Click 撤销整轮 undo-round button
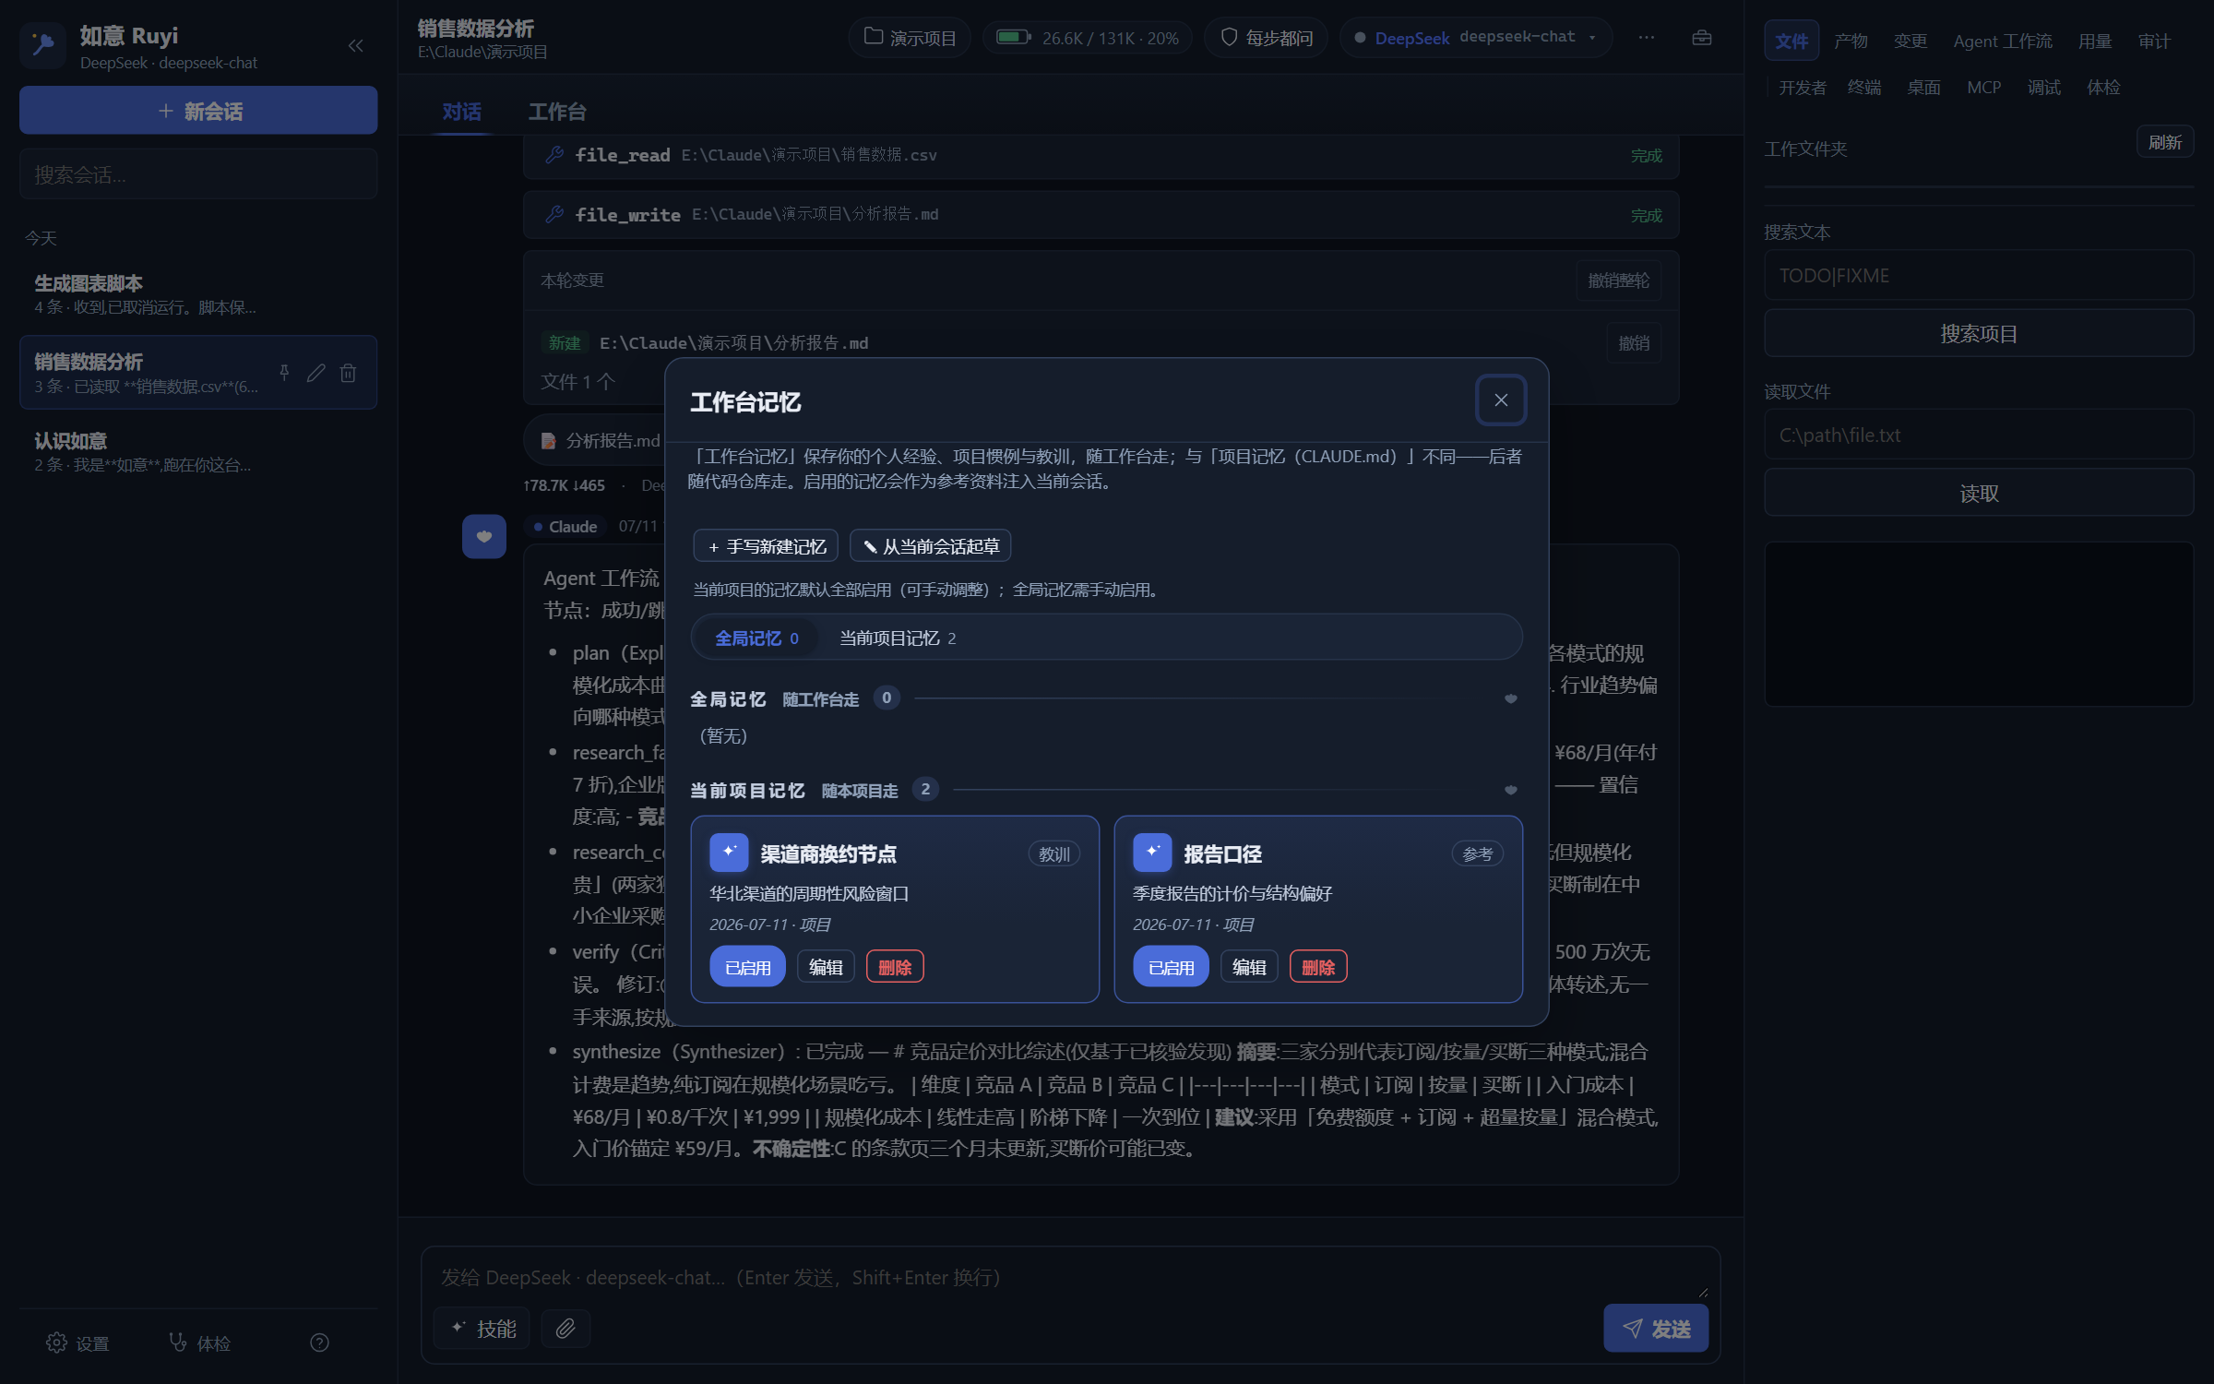The height and width of the screenshot is (1384, 2214). click(1618, 280)
